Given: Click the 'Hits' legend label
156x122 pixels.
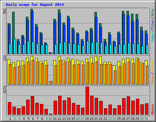Looking at the screenshot, I should click(153, 13).
